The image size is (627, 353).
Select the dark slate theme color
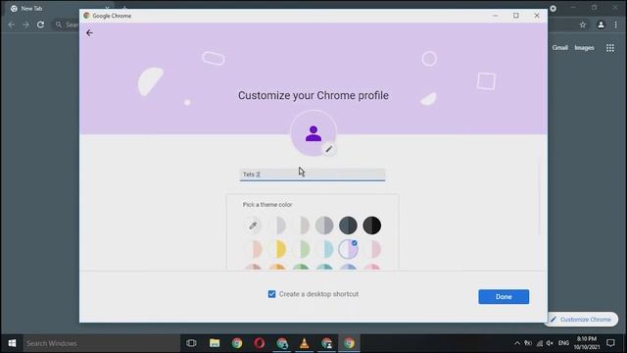(349, 226)
